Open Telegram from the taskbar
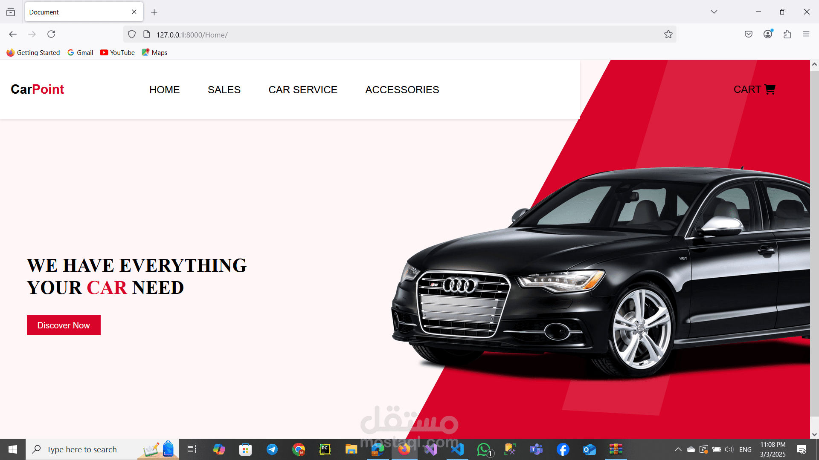Viewport: 819px width, 460px height. [272, 449]
